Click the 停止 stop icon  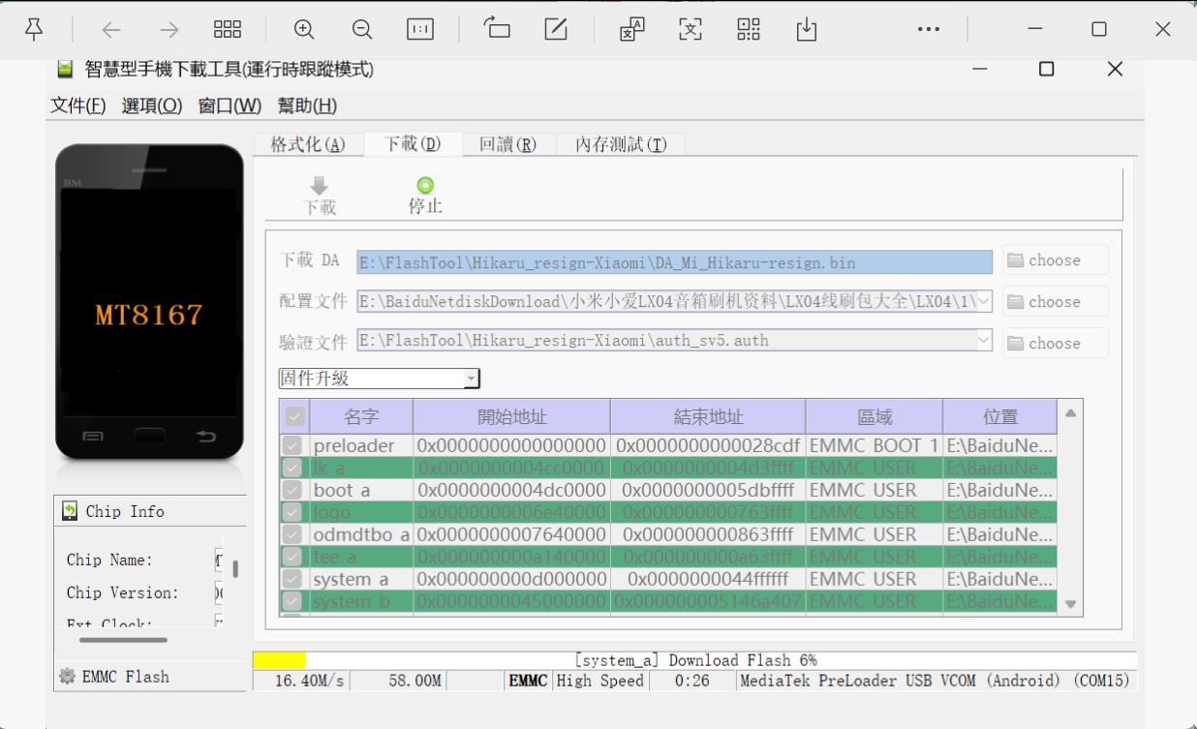[426, 184]
